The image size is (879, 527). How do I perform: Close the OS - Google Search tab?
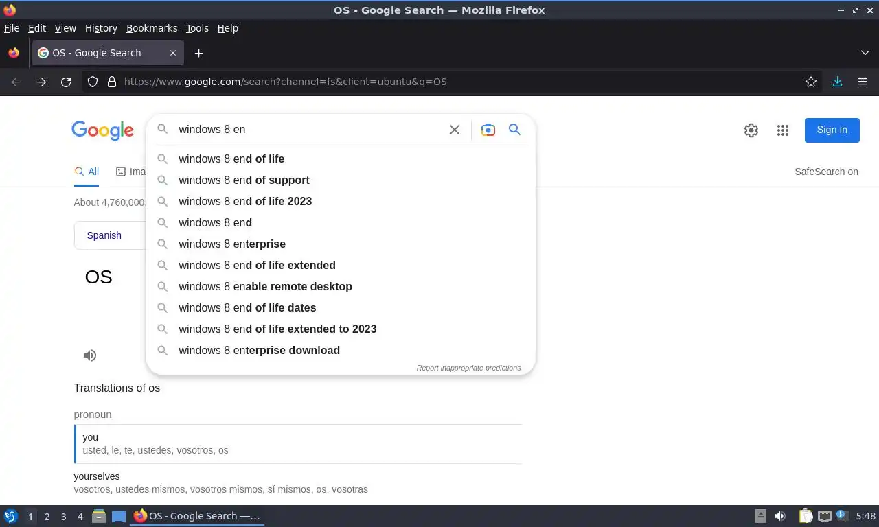[x=173, y=53]
